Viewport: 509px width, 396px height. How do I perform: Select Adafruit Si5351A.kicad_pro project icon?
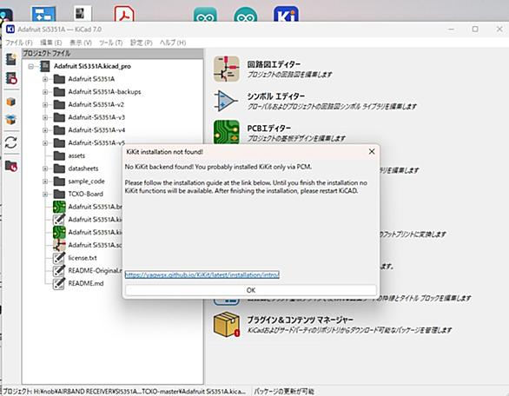point(45,66)
